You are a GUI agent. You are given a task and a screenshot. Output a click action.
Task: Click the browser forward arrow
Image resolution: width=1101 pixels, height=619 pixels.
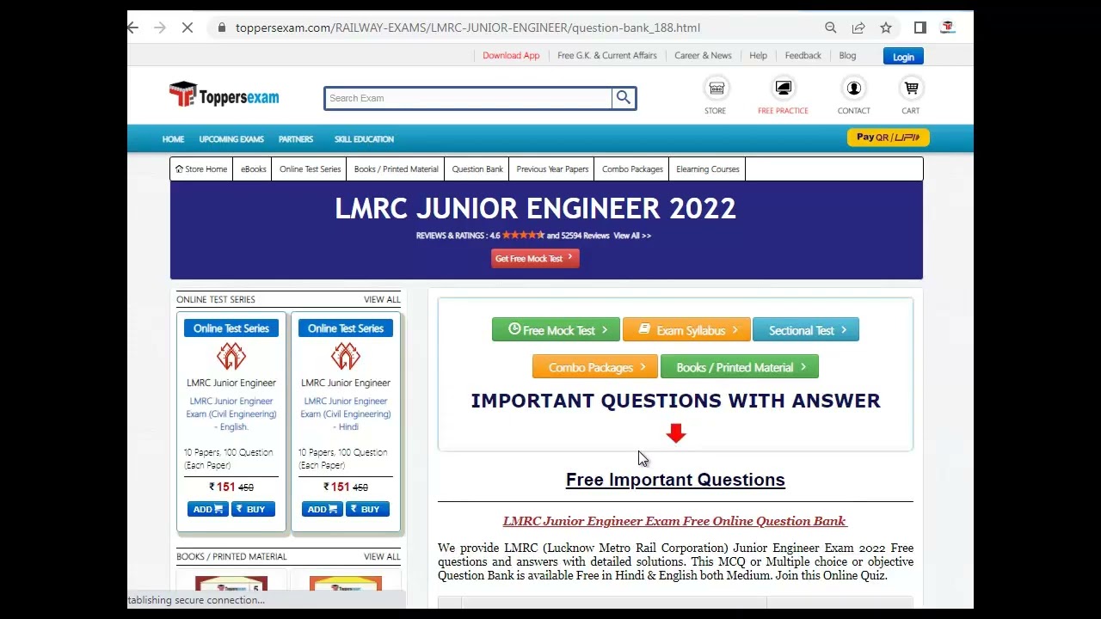point(160,28)
